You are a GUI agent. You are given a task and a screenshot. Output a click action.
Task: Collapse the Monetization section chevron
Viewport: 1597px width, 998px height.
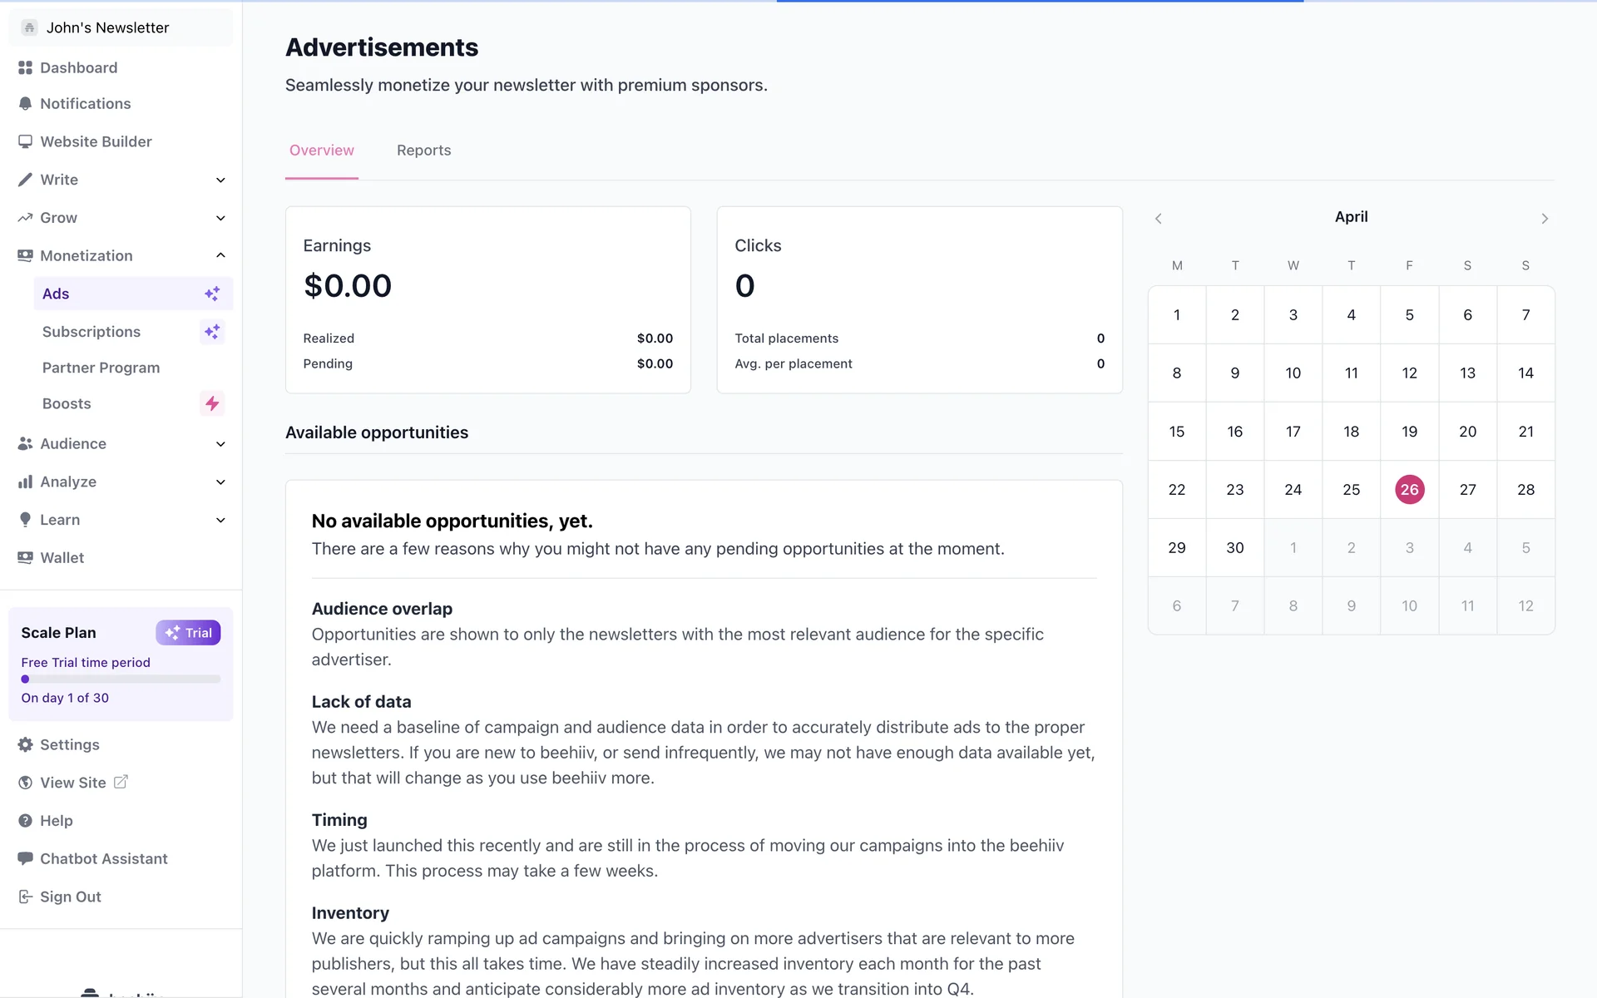[x=220, y=255]
